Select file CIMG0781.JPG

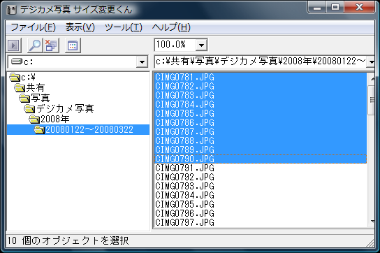[261, 78]
